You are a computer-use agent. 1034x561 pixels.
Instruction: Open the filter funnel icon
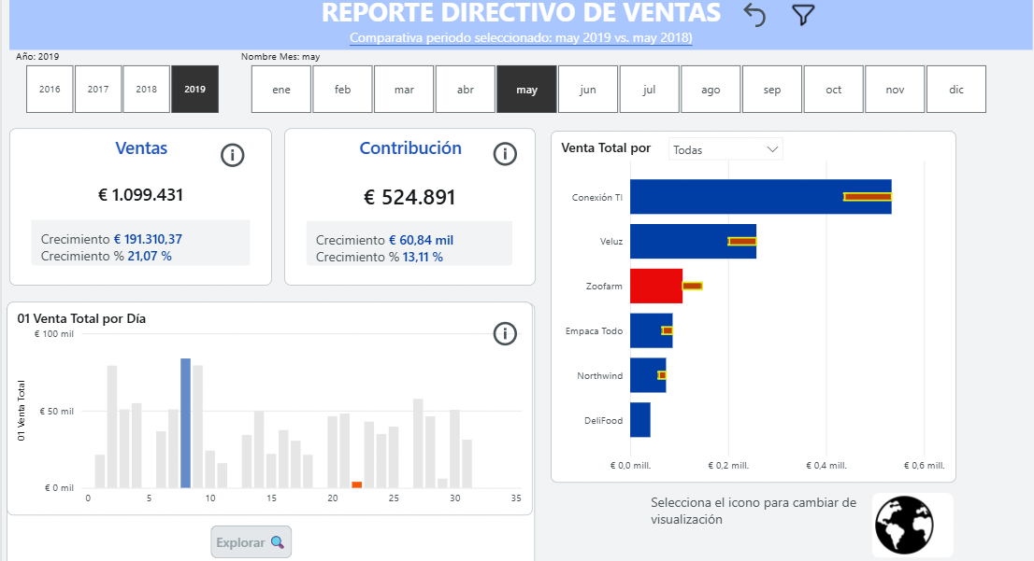(803, 15)
